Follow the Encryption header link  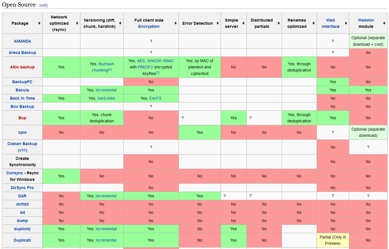149,26
